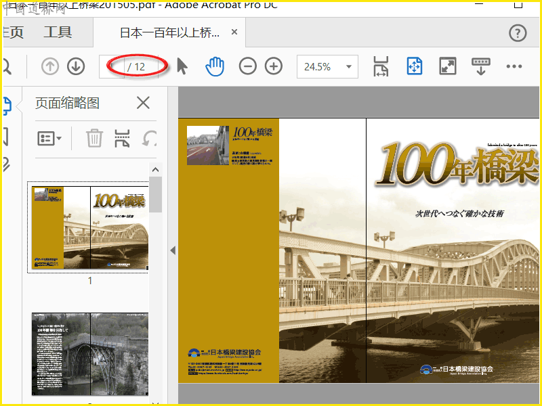The image size is (542, 406).
Task: Select page 1 thumbnail
Action: (90, 227)
